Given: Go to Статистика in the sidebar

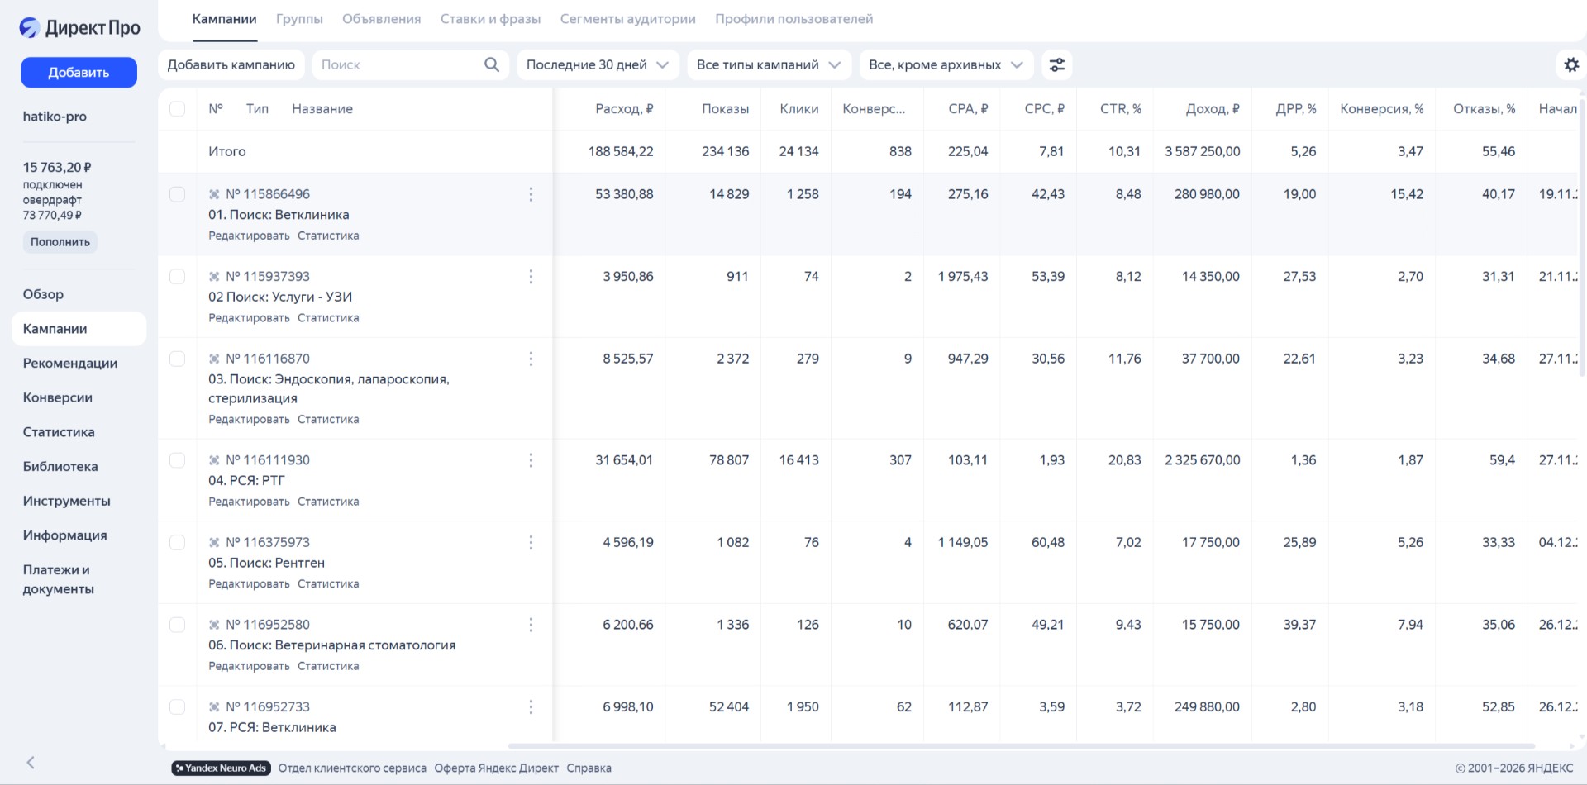Looking at the screenshot, I should 59,432.
